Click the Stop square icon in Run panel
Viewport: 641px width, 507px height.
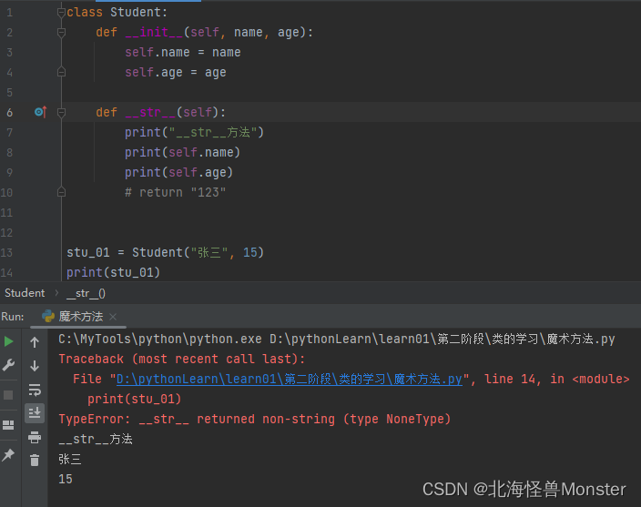[x=8, y=395]
